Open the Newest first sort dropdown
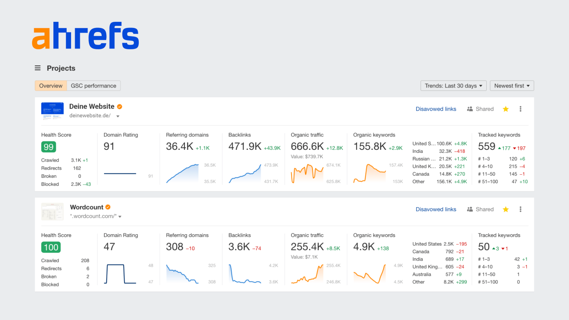This screenshot has width=569, height=320. coord(512,86)
